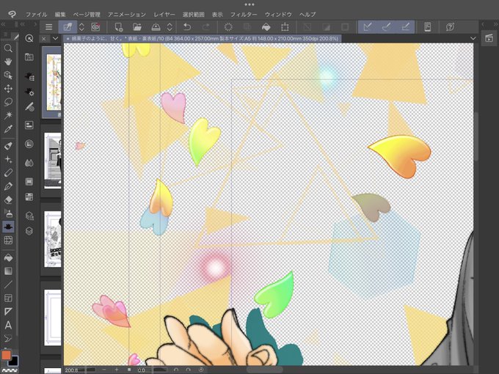Activate the Eyedropper tool
Viewport: 499px width, 374px height.
tap(8, 129)
